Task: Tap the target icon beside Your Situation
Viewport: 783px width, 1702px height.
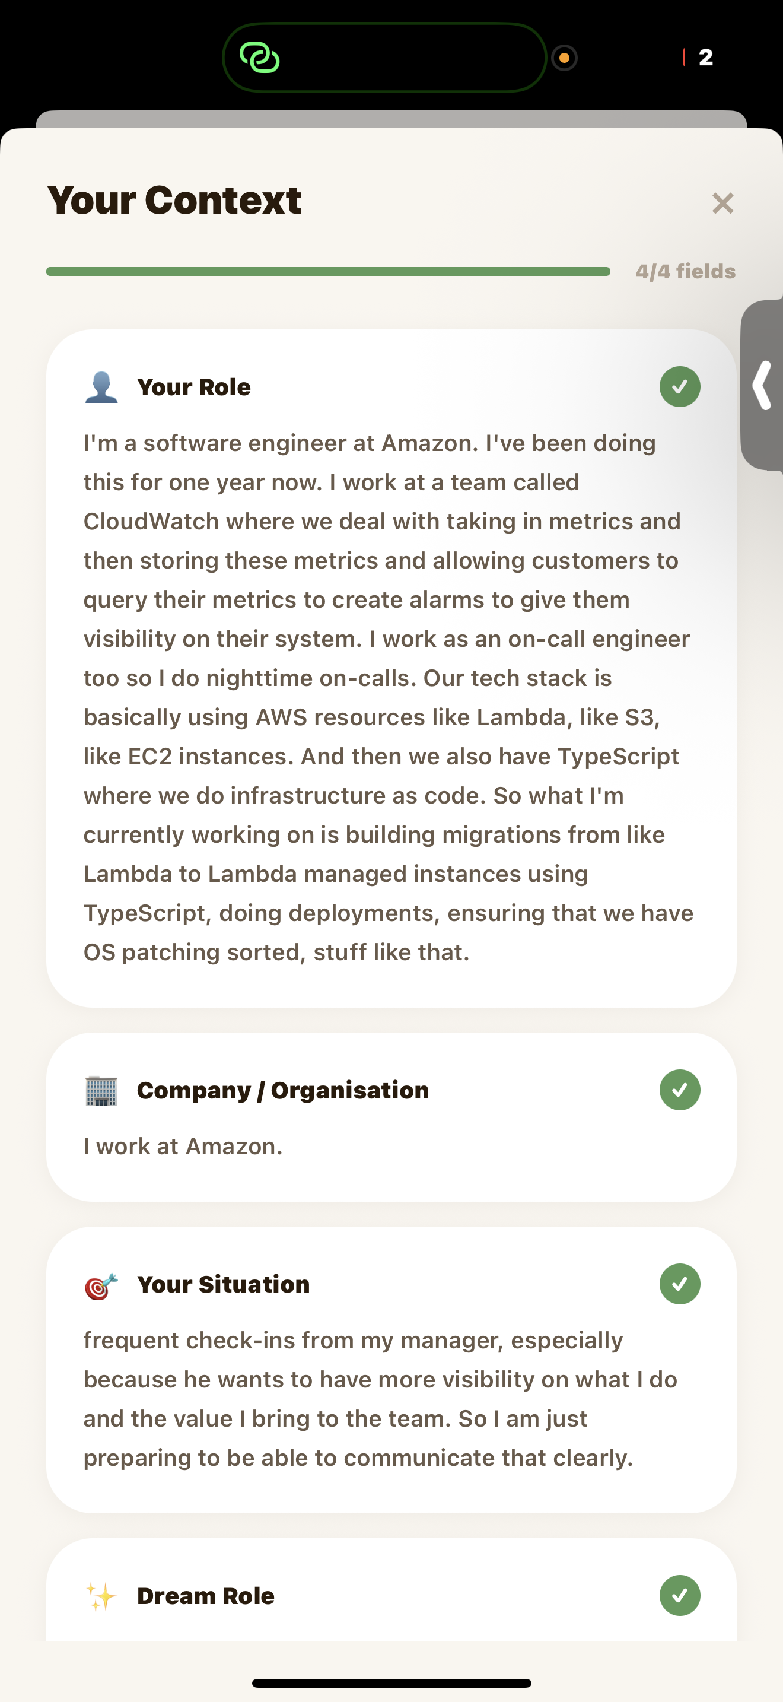Action: click(101, 1285)
